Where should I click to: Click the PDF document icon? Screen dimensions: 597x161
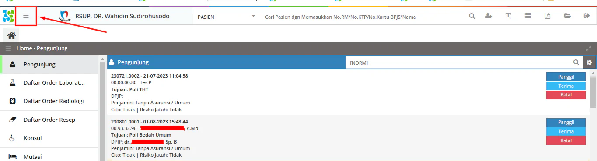pyautogui.click(x=547, y=16)
